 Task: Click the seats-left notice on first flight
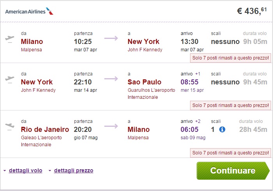coord(231,58)
